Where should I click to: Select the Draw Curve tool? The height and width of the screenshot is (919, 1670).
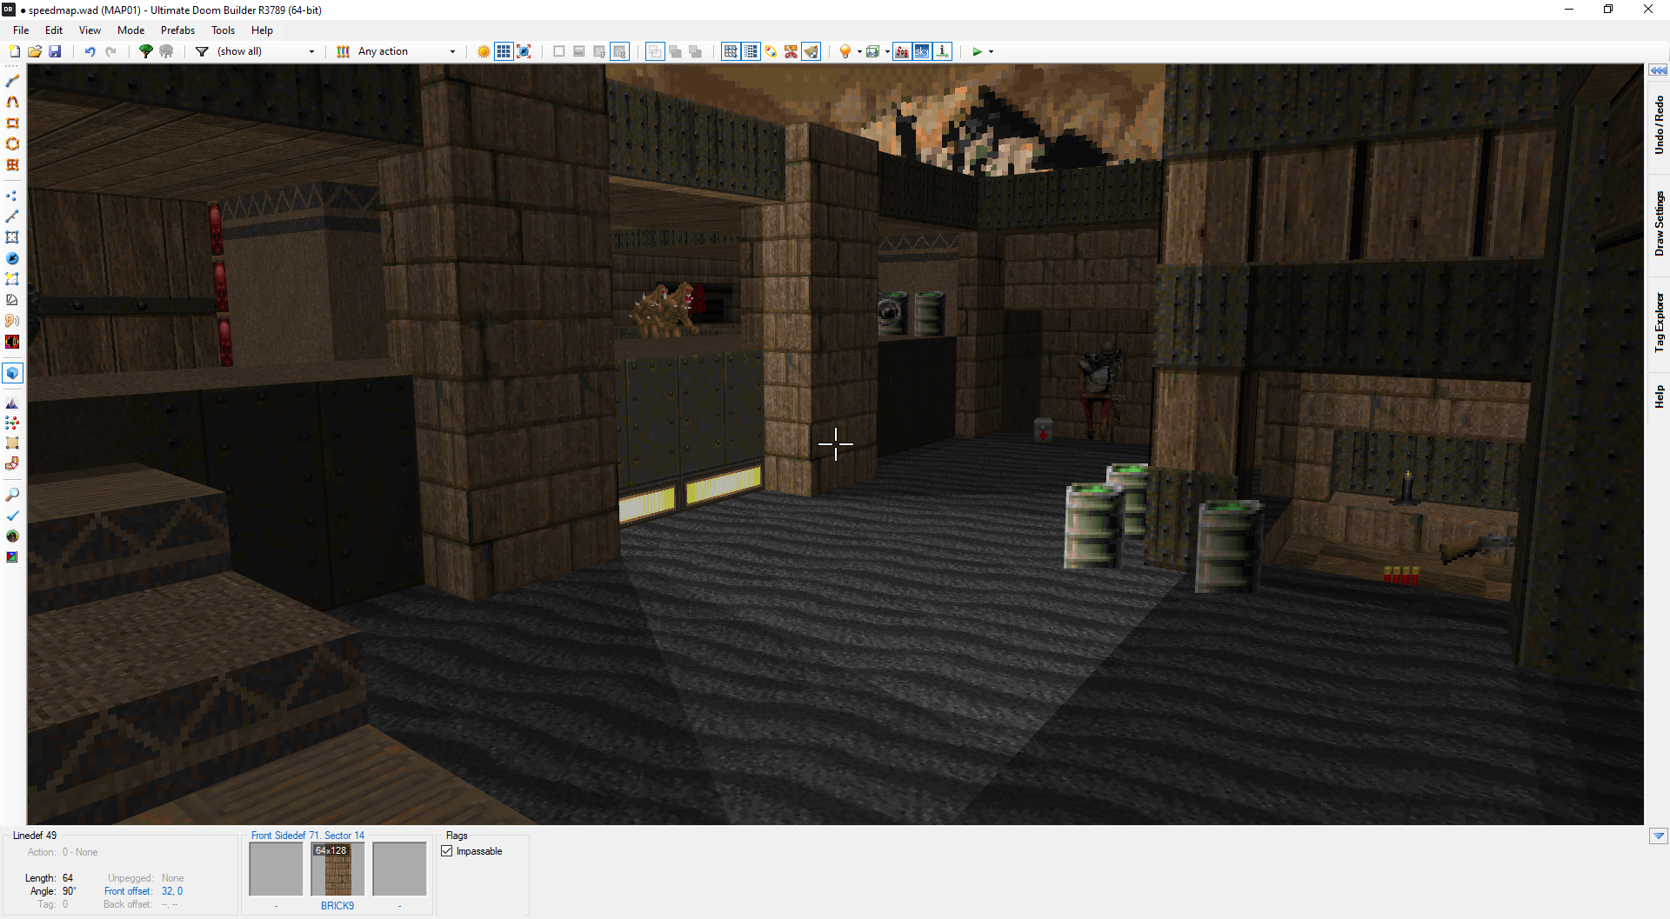click(x=12, y=102)
